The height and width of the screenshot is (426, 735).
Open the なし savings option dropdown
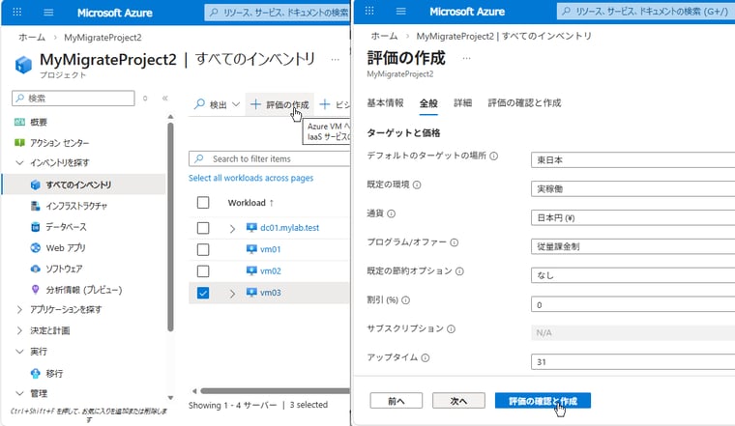632,275
